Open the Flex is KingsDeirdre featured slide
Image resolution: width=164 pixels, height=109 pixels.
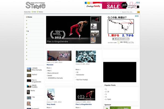click(68, 30)
